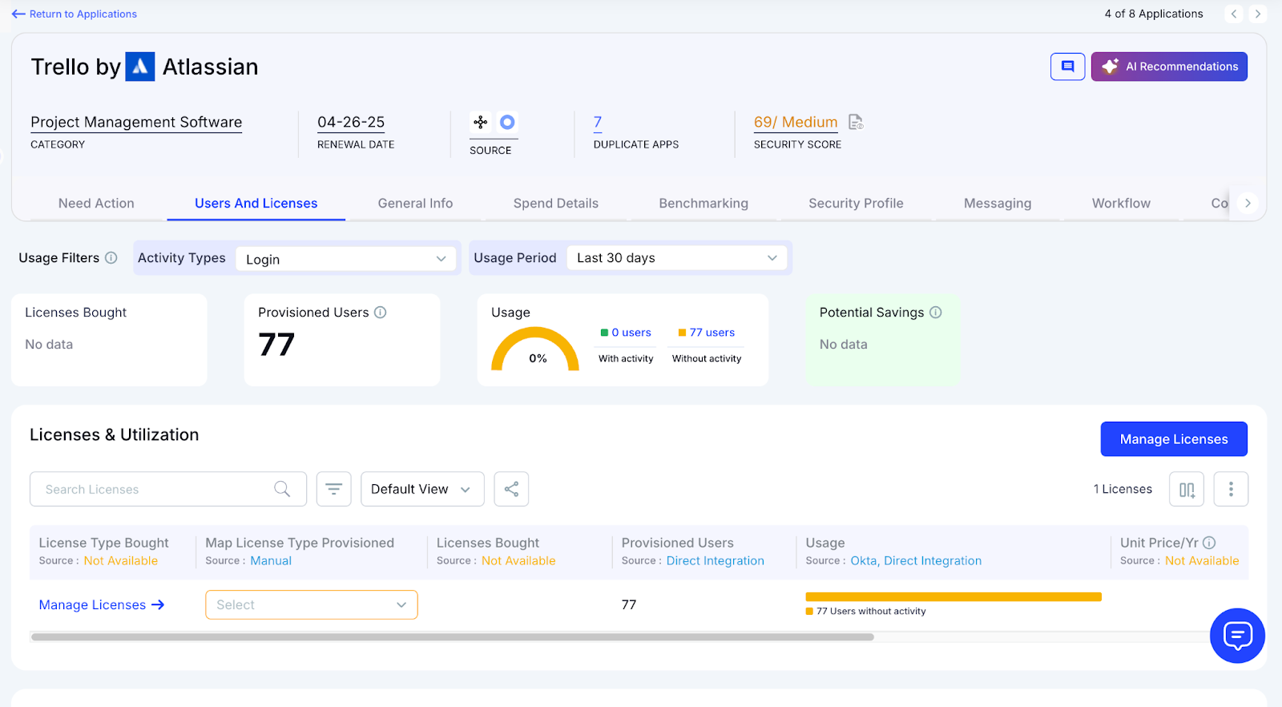Open the Messaging tab

coord(998,204)
